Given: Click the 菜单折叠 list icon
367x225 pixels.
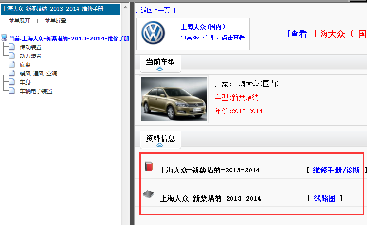Looking at the screenshot, I should pyautogui.click(x=39, y=21).
